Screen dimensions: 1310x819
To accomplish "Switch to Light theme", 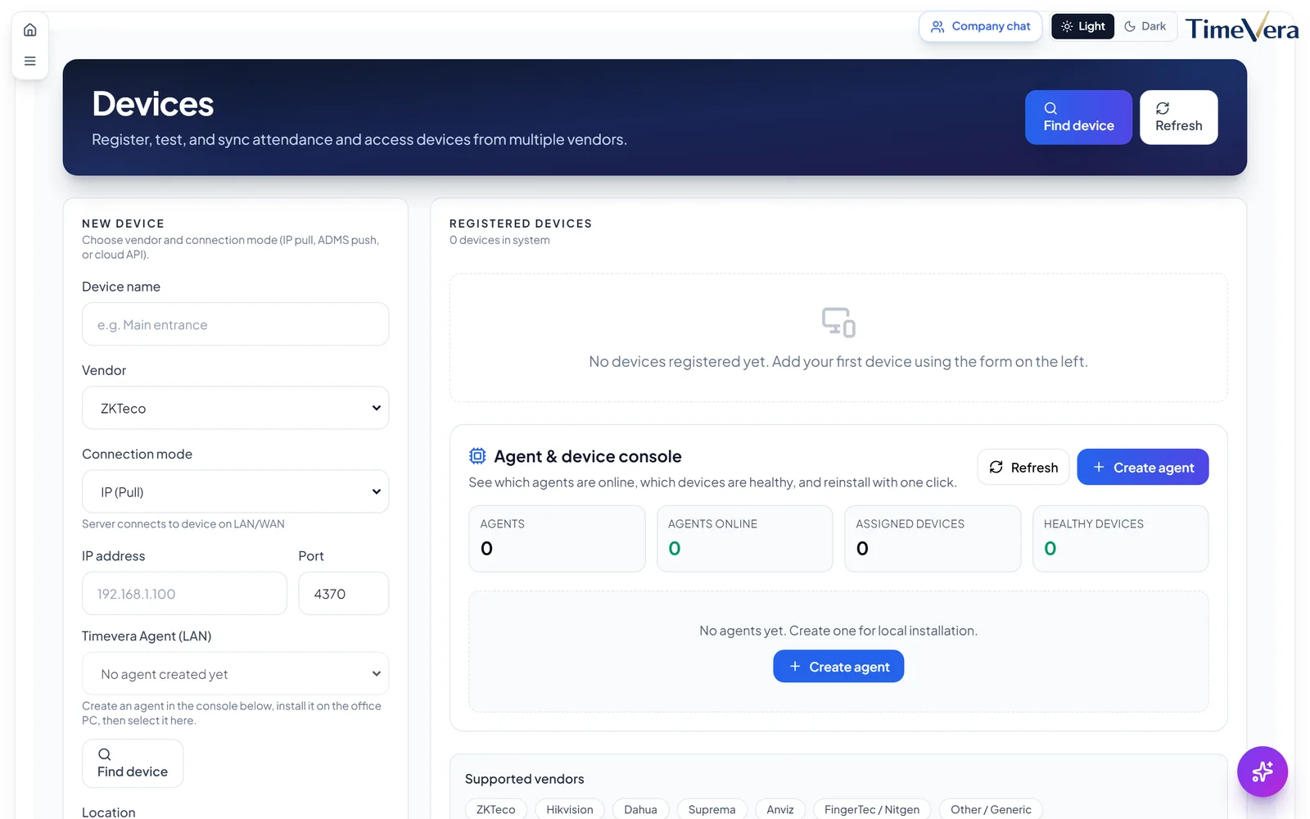I will pyautogui.click(x=1082, y=26).
